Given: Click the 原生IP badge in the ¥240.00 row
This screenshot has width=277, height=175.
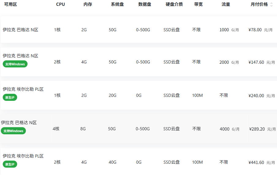Looking at the screenshot, I should pyautogui.click(x=10, y=97).
